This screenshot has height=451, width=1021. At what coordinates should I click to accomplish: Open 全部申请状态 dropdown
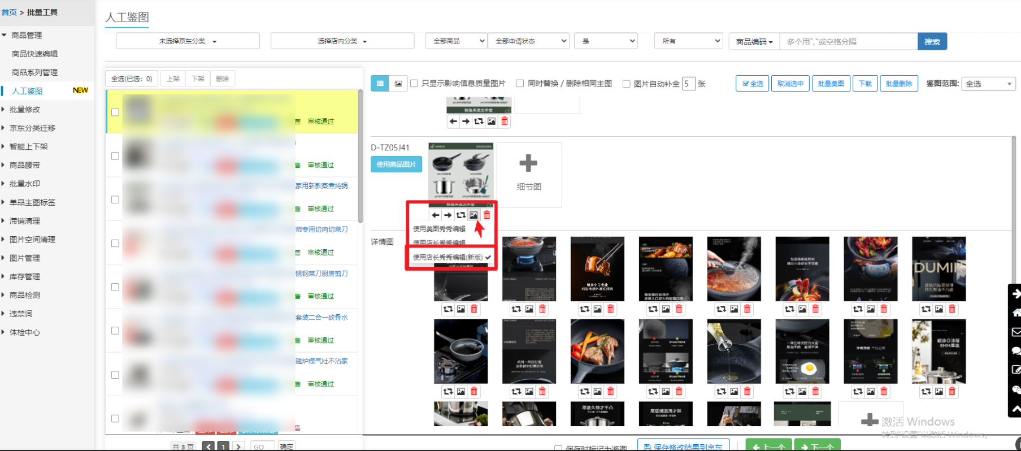(528, 41)
